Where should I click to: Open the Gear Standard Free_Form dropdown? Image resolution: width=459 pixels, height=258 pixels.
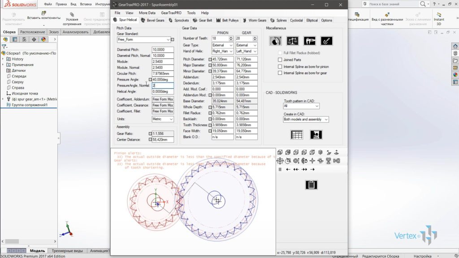[x=143, y=39]
